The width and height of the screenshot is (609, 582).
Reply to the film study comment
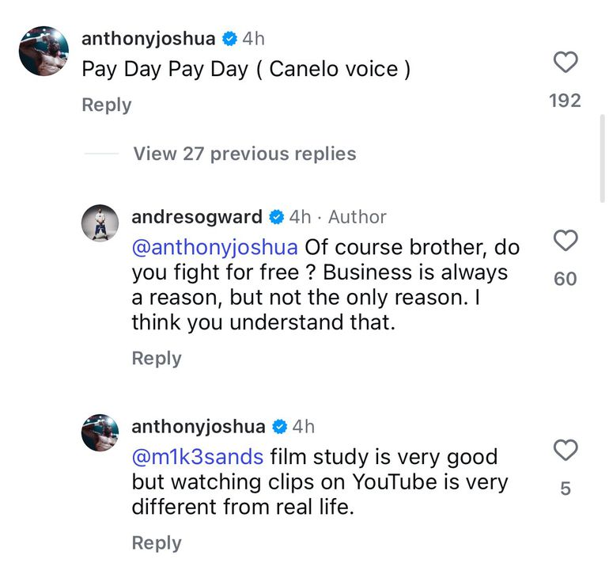(x=157, y=543)
